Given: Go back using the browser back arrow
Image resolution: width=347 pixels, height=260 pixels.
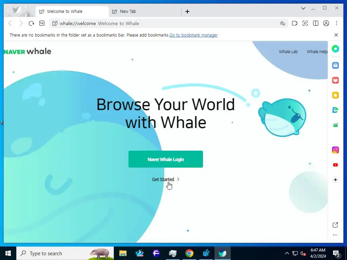Looking at the screenshot, I should [10, 23].
